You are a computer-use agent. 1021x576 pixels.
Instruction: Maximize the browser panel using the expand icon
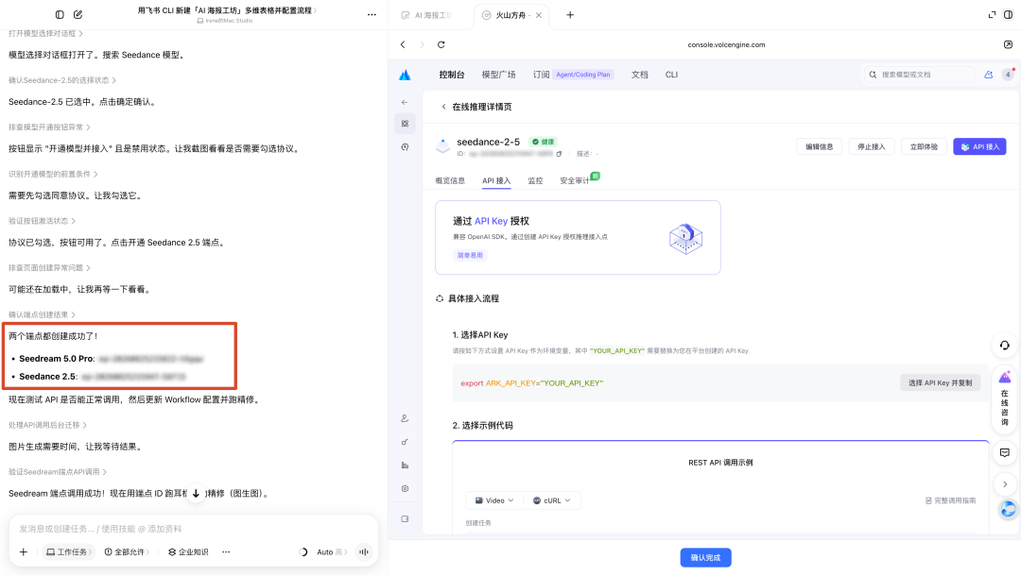point(992,15)
